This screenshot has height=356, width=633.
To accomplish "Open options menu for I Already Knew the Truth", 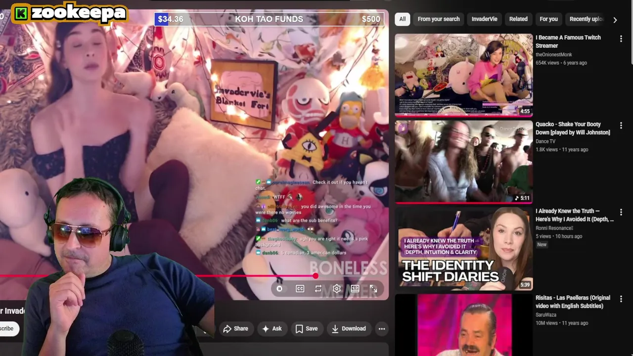I will (621, 212).
